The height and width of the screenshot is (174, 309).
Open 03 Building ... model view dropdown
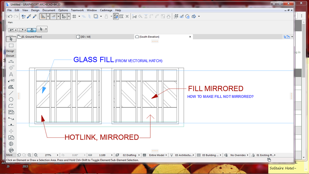220,155
